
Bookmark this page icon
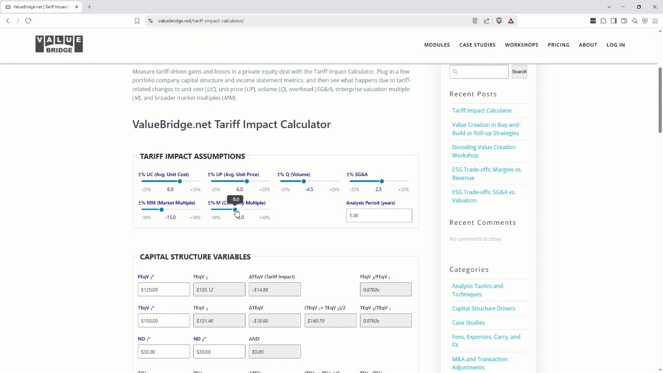[137, 21]
